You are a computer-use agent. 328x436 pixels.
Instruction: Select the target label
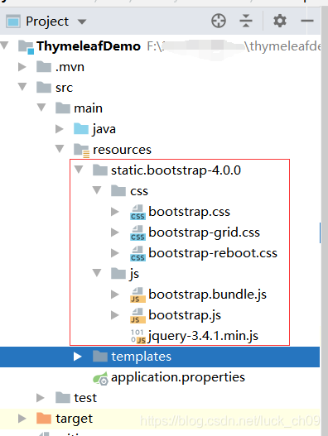(74, 419)
